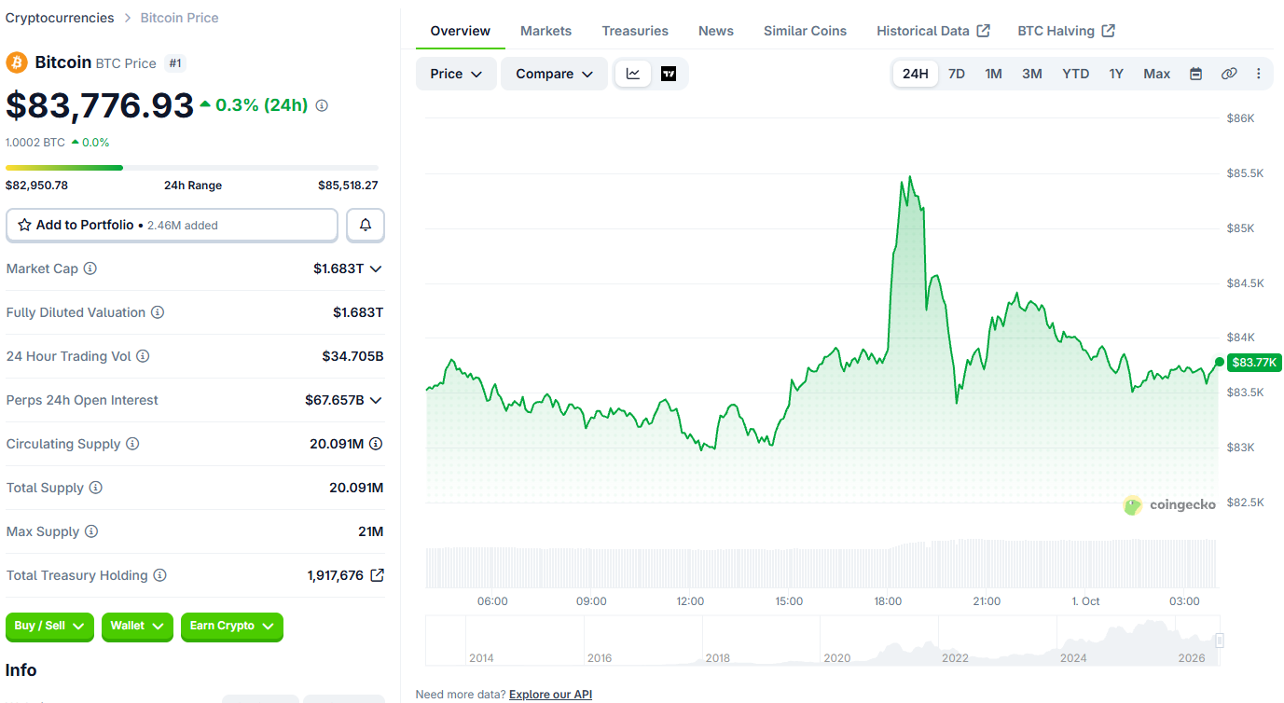Click the Add to Portfolio button

(x=173, y=225)
